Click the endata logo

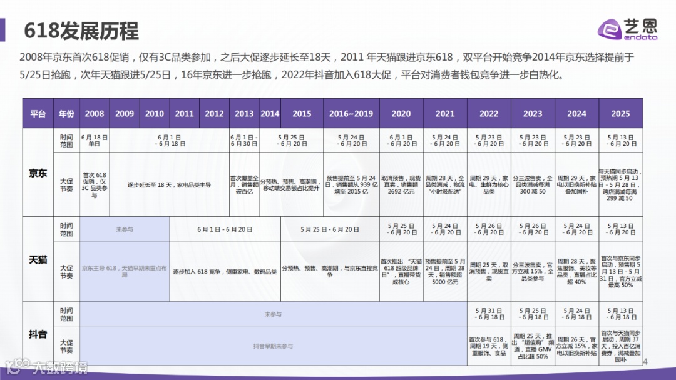[627, 29]
